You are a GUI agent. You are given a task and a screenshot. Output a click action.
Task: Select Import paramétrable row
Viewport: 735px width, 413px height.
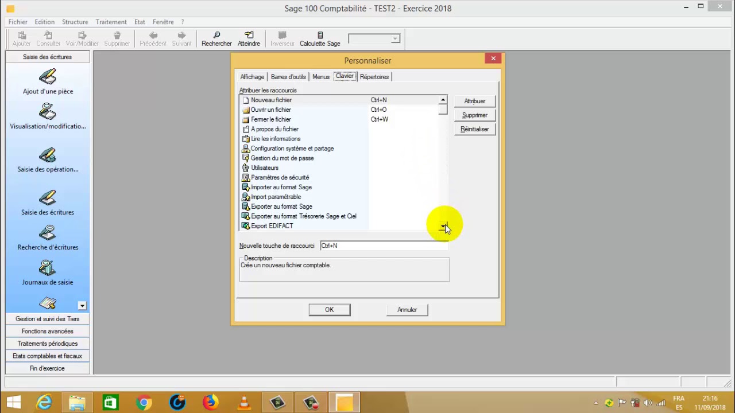click(339, 197)
